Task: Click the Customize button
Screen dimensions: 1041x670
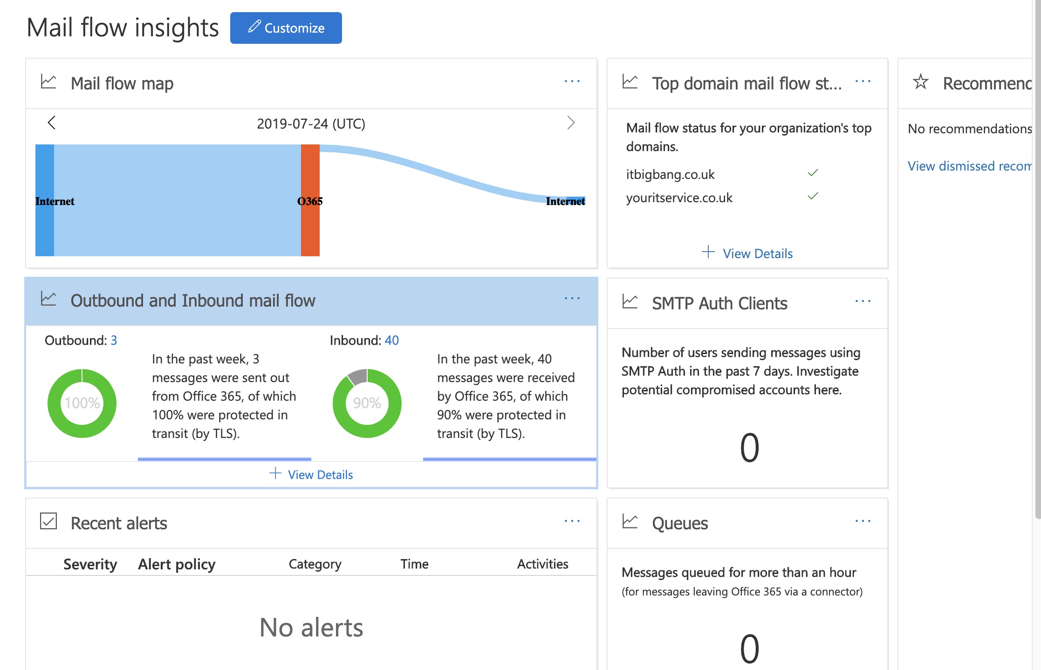Action: pyautogui.click(x=286, y=28)
